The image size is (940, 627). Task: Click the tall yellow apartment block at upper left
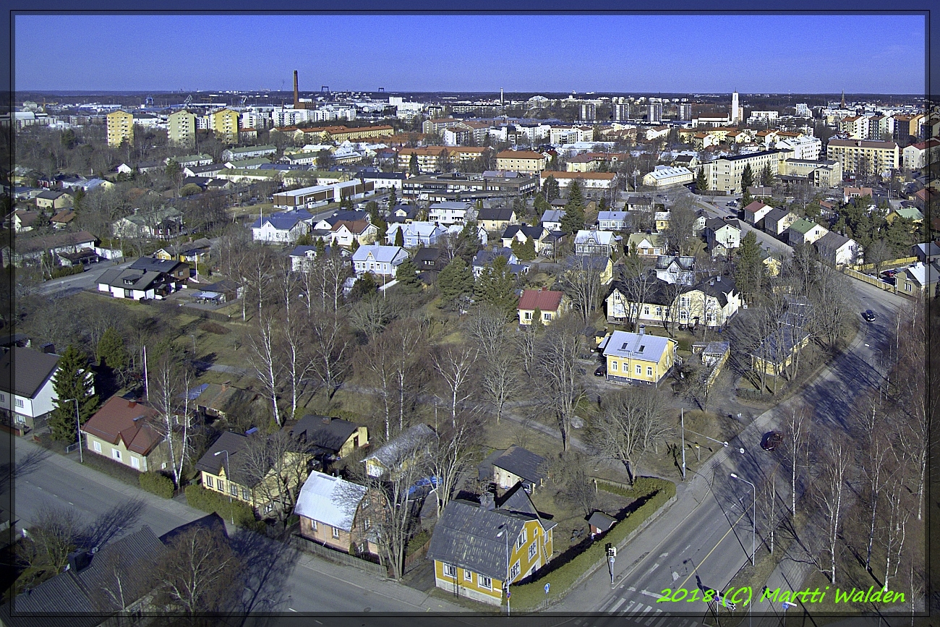coord(120,128)
